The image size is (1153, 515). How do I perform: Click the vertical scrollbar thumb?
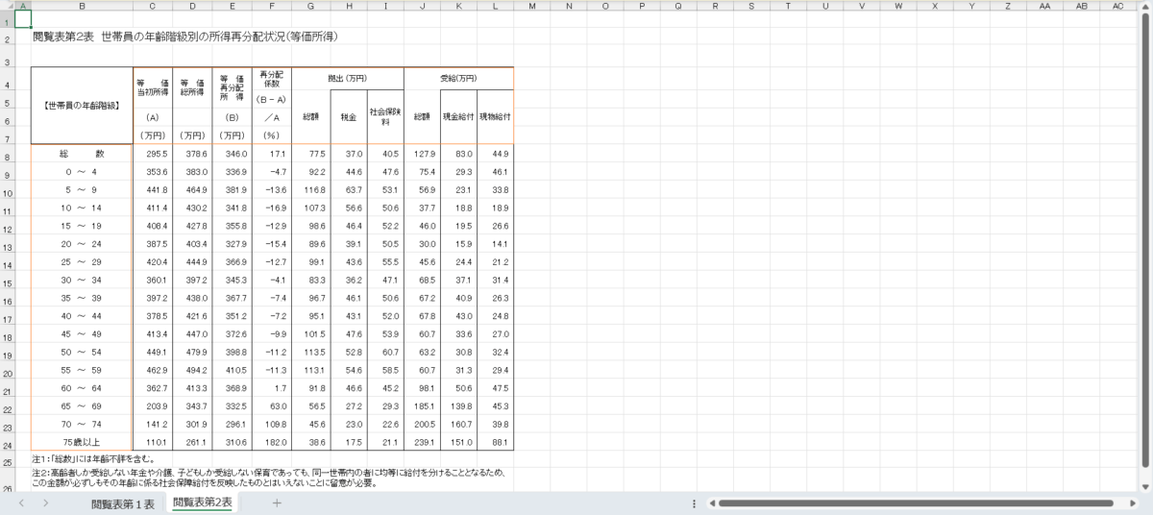[1145, 240]
